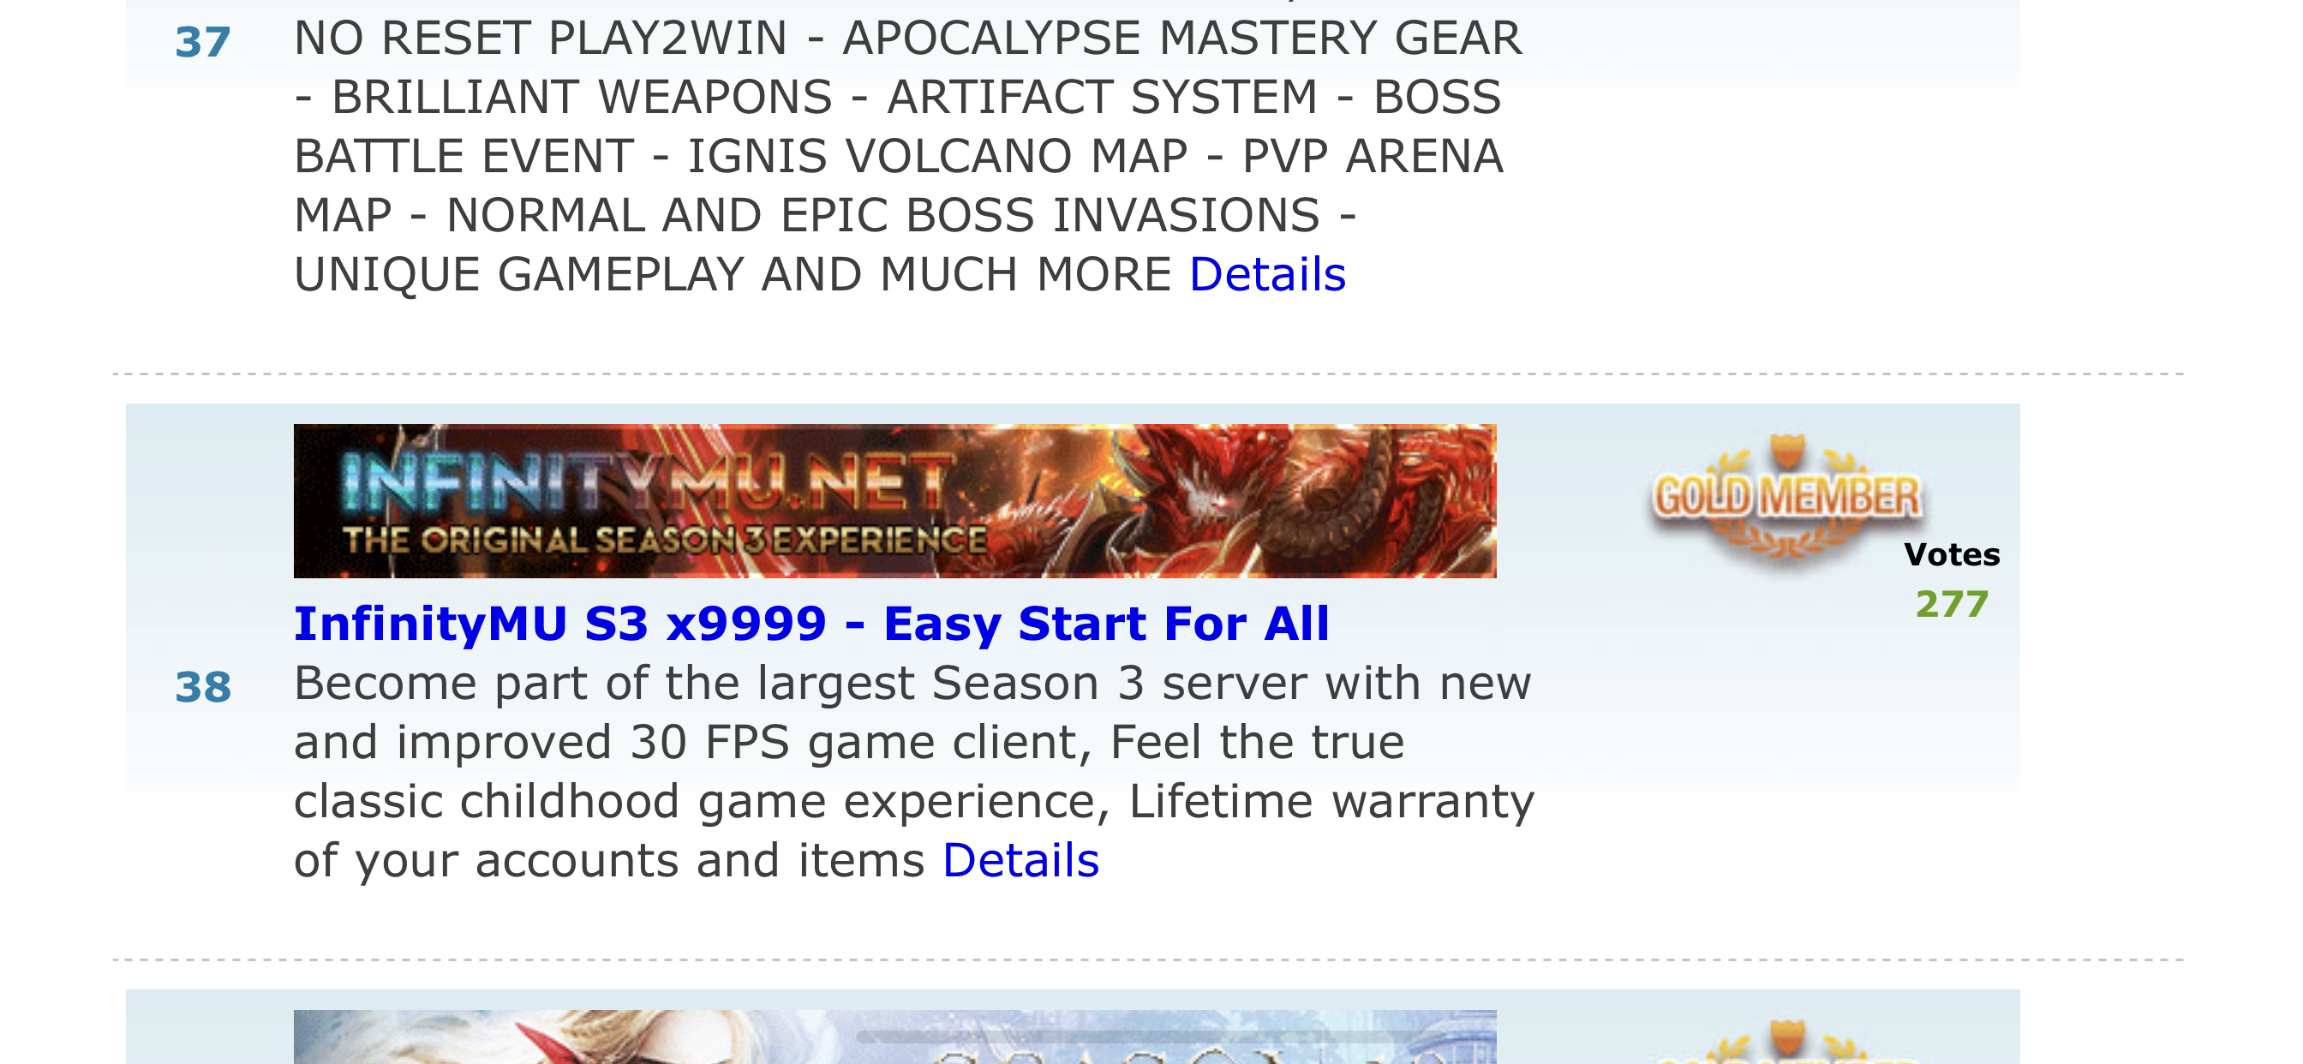Click the InfinityMU description text

click(x=913, y=772)
